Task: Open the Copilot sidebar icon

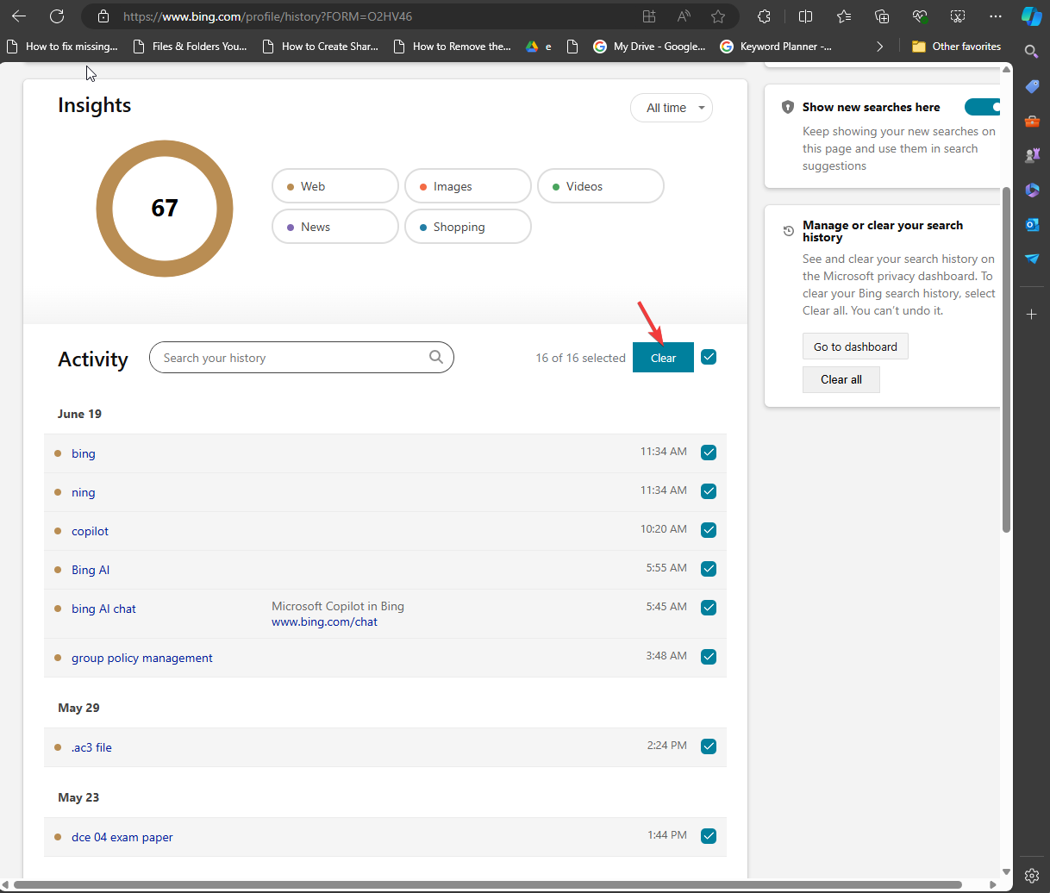Action: [1031, 16]
